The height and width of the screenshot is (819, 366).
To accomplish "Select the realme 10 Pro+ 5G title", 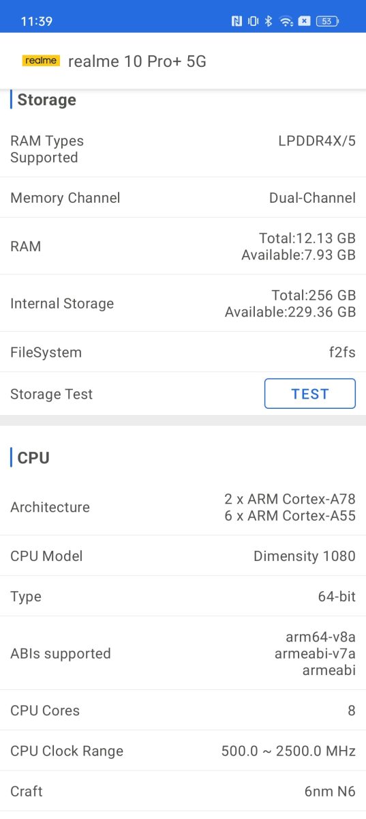I will click(x=137, y=61).
